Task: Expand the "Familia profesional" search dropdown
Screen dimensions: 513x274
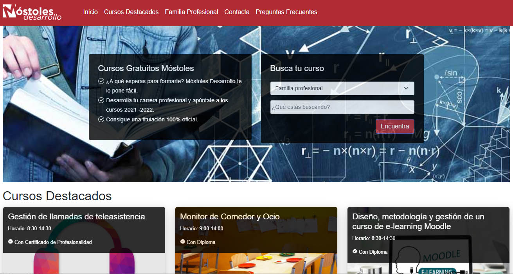Action: tap(342, 88)
